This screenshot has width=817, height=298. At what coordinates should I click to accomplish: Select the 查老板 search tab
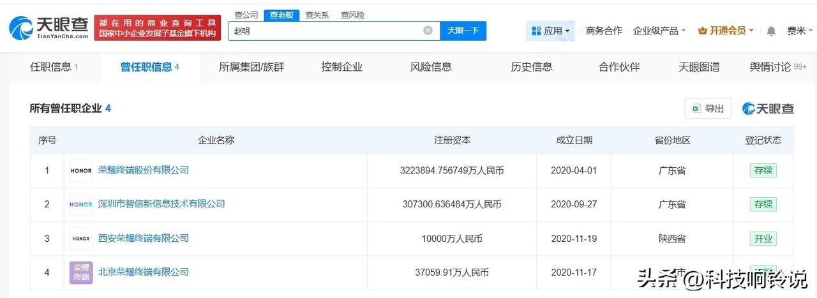(281, 15)
